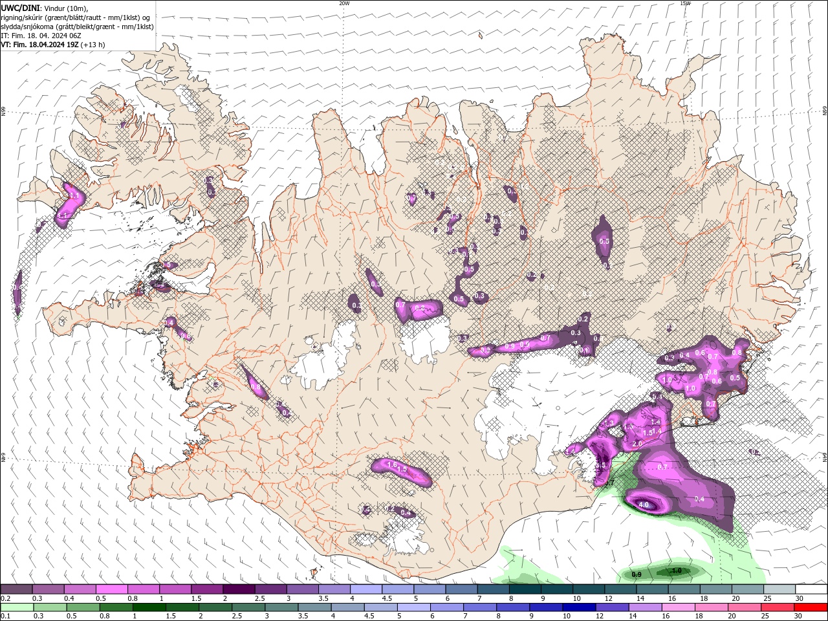Click the 'rigning/skúrir' description line in header
Image resolution: width=828 pixels, height=621 pixels.
pos(76,17)
